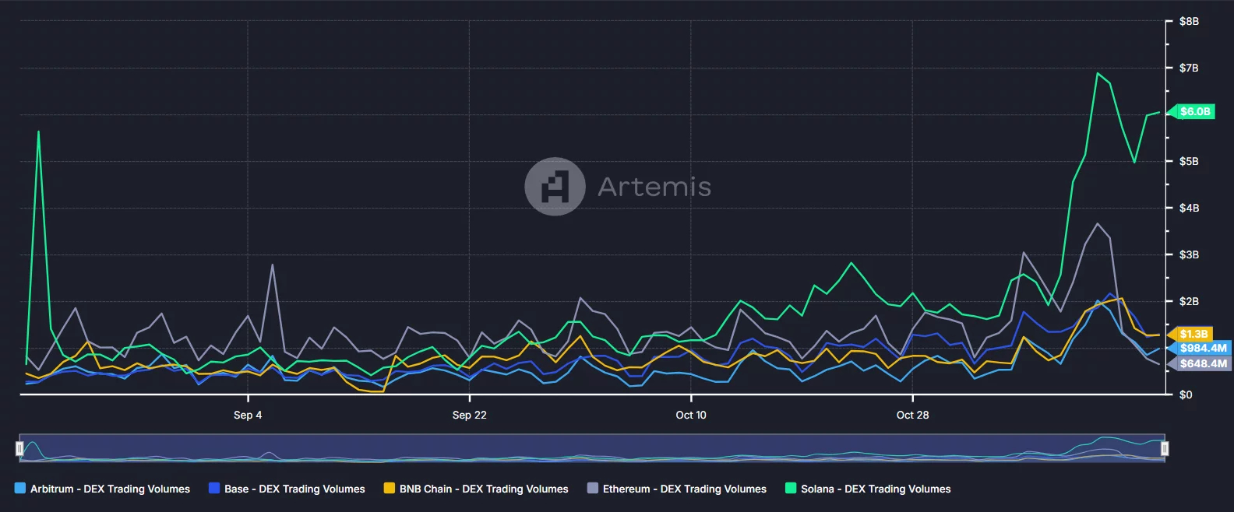Viewport: 1234px width, 512px height.
Task: Click the Artemis logo icon in watermark
Action: tap(555, 187)
